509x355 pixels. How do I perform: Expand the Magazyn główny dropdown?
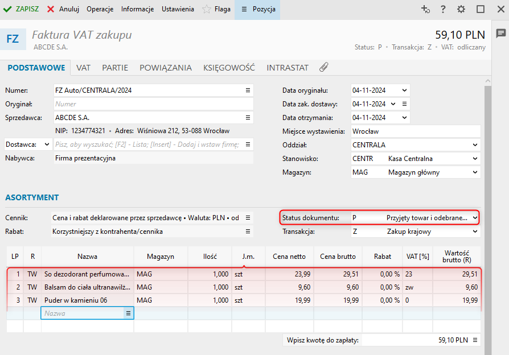click(x=475, y=172)
